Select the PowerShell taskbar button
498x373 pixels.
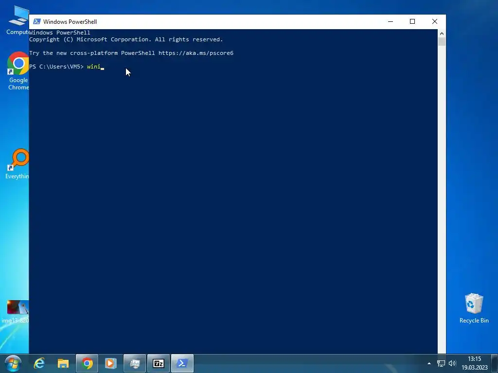[x=182, y=363]
